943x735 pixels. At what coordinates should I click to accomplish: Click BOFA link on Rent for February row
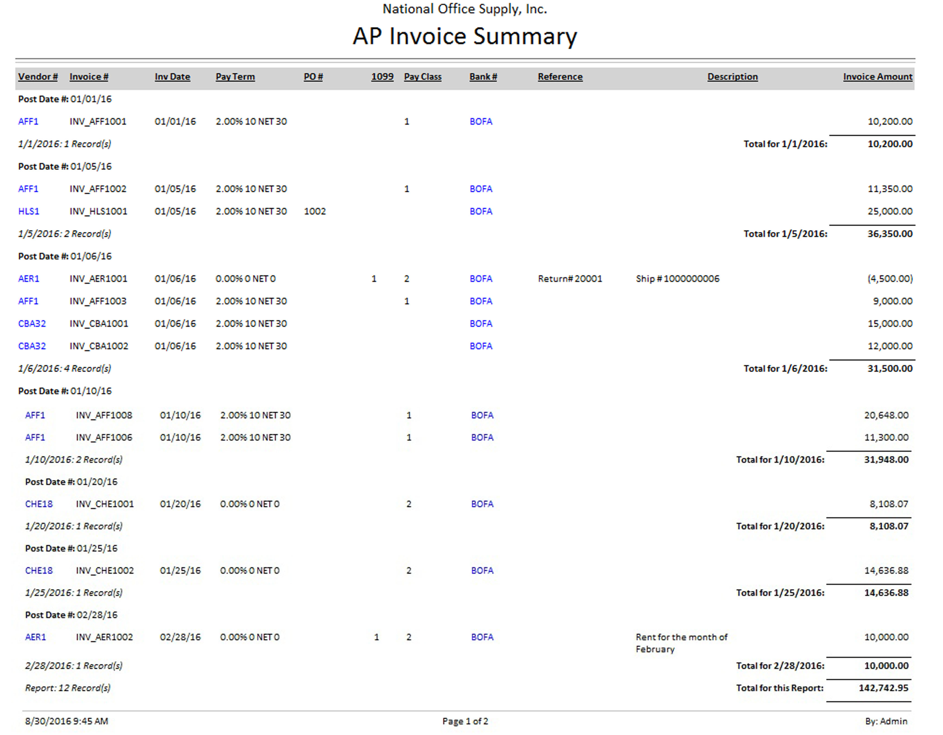482,637
